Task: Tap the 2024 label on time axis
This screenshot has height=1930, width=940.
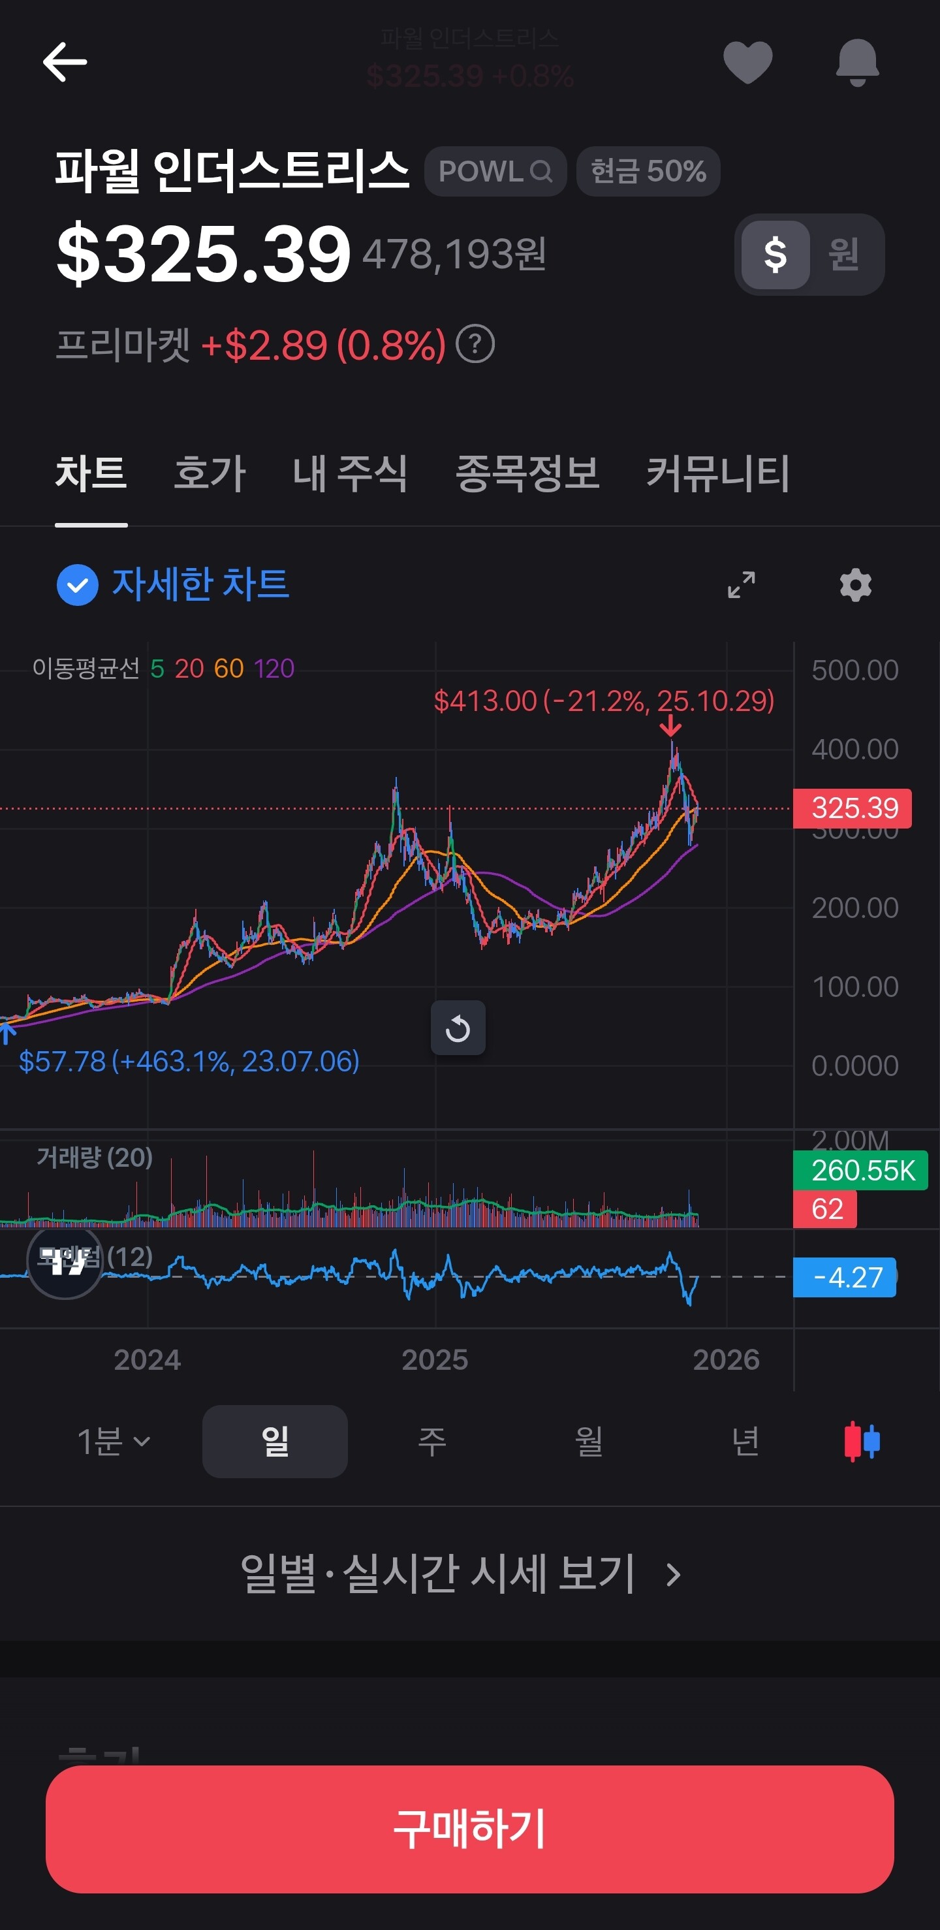Action: [x=148, y=1360]
